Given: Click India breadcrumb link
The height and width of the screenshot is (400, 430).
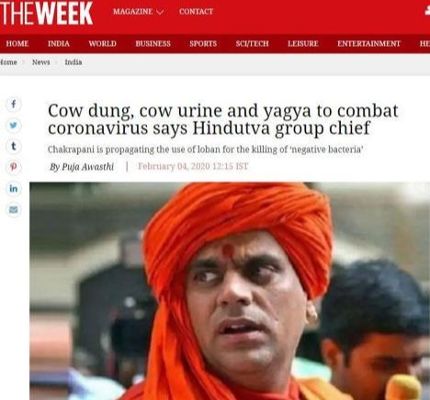Looking at the screenshot, I should point(74,62).
